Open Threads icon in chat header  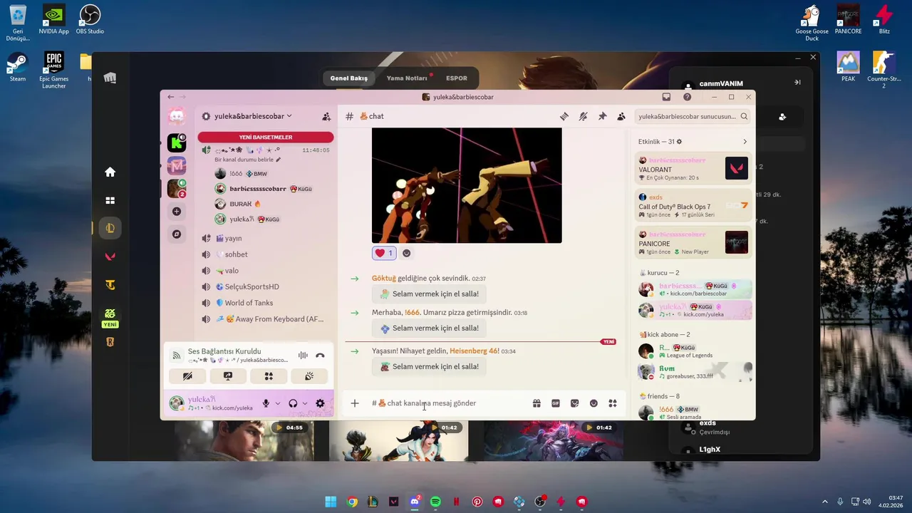click(564, 116)
